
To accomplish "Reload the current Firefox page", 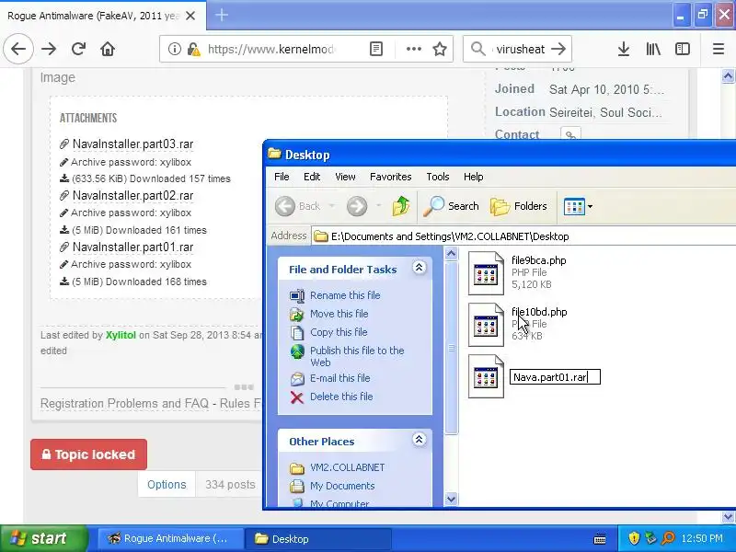I will (78, 49).
